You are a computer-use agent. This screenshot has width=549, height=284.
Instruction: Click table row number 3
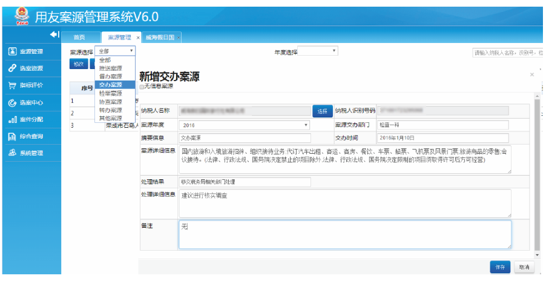coord(73,125)
